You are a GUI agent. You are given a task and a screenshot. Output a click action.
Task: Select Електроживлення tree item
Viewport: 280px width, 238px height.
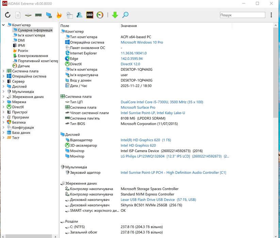pyautogui.click(x=33, y=56)
